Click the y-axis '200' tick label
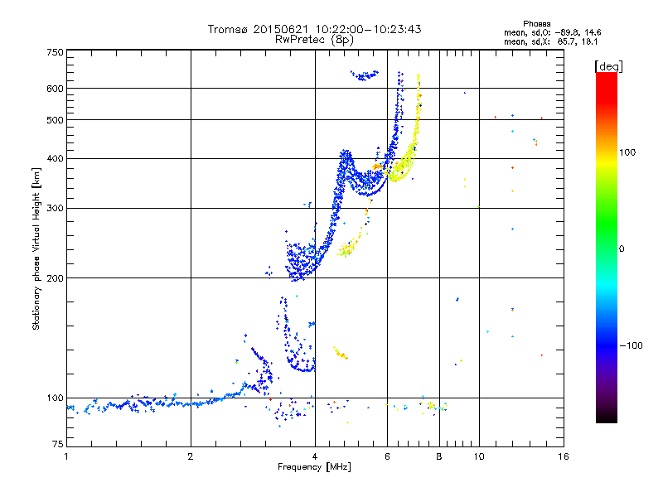Viewport: 663px width, 497px height. (x=56, y=278)
